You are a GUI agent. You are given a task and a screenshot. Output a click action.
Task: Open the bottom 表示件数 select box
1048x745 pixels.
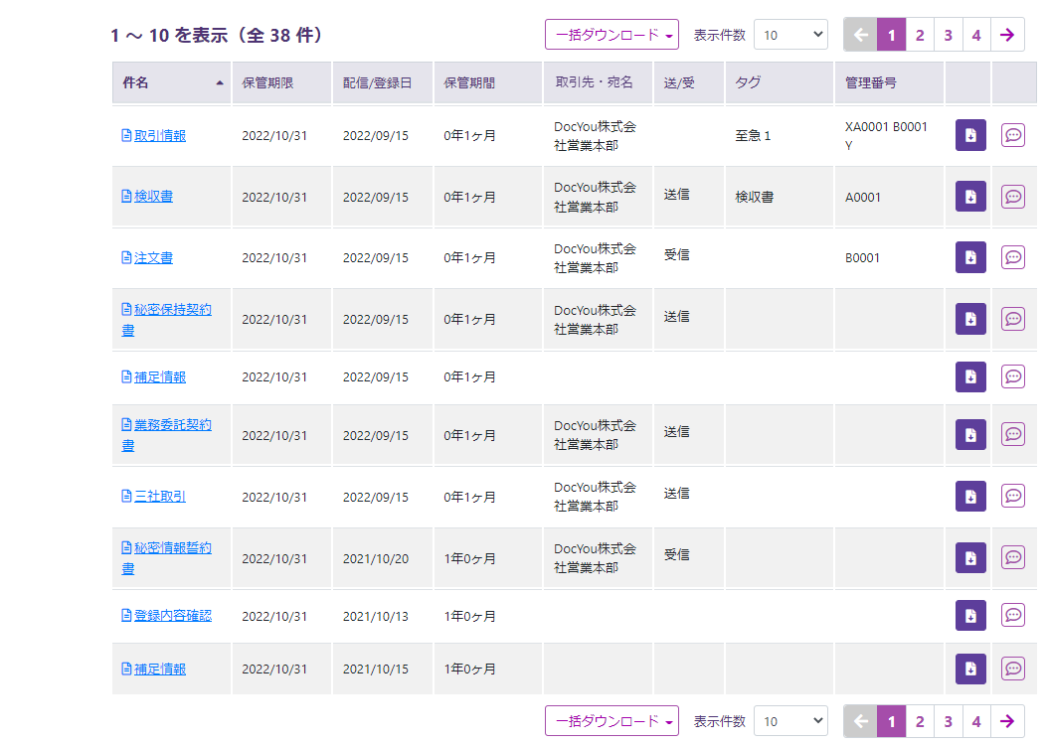click(x=790, y=721)
